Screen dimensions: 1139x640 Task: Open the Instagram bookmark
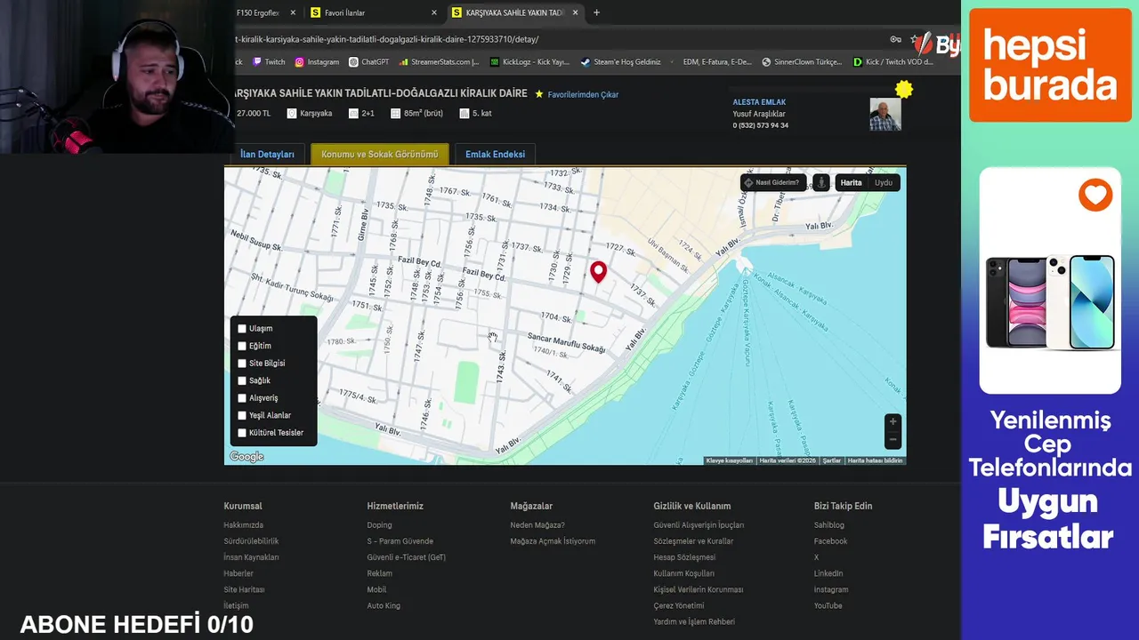[317, 62]
